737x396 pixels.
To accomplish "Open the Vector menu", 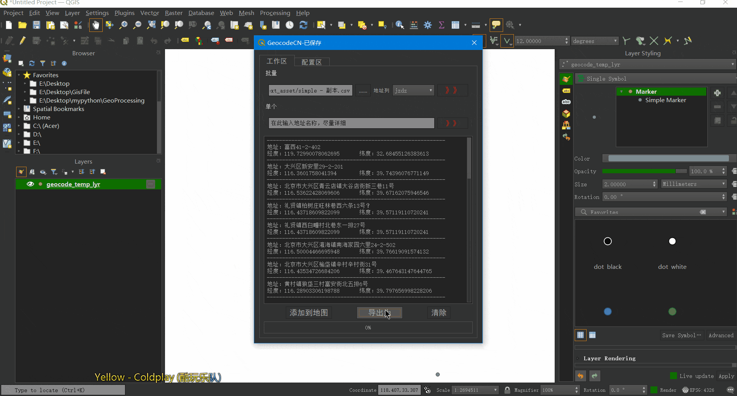I will [150, 13].
